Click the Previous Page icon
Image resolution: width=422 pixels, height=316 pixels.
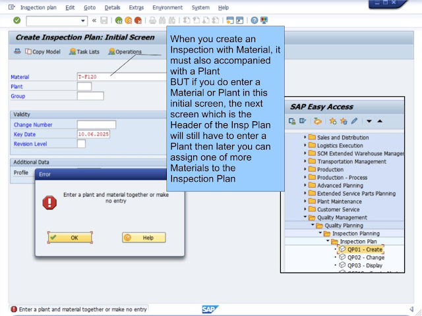tap(196, 20)
